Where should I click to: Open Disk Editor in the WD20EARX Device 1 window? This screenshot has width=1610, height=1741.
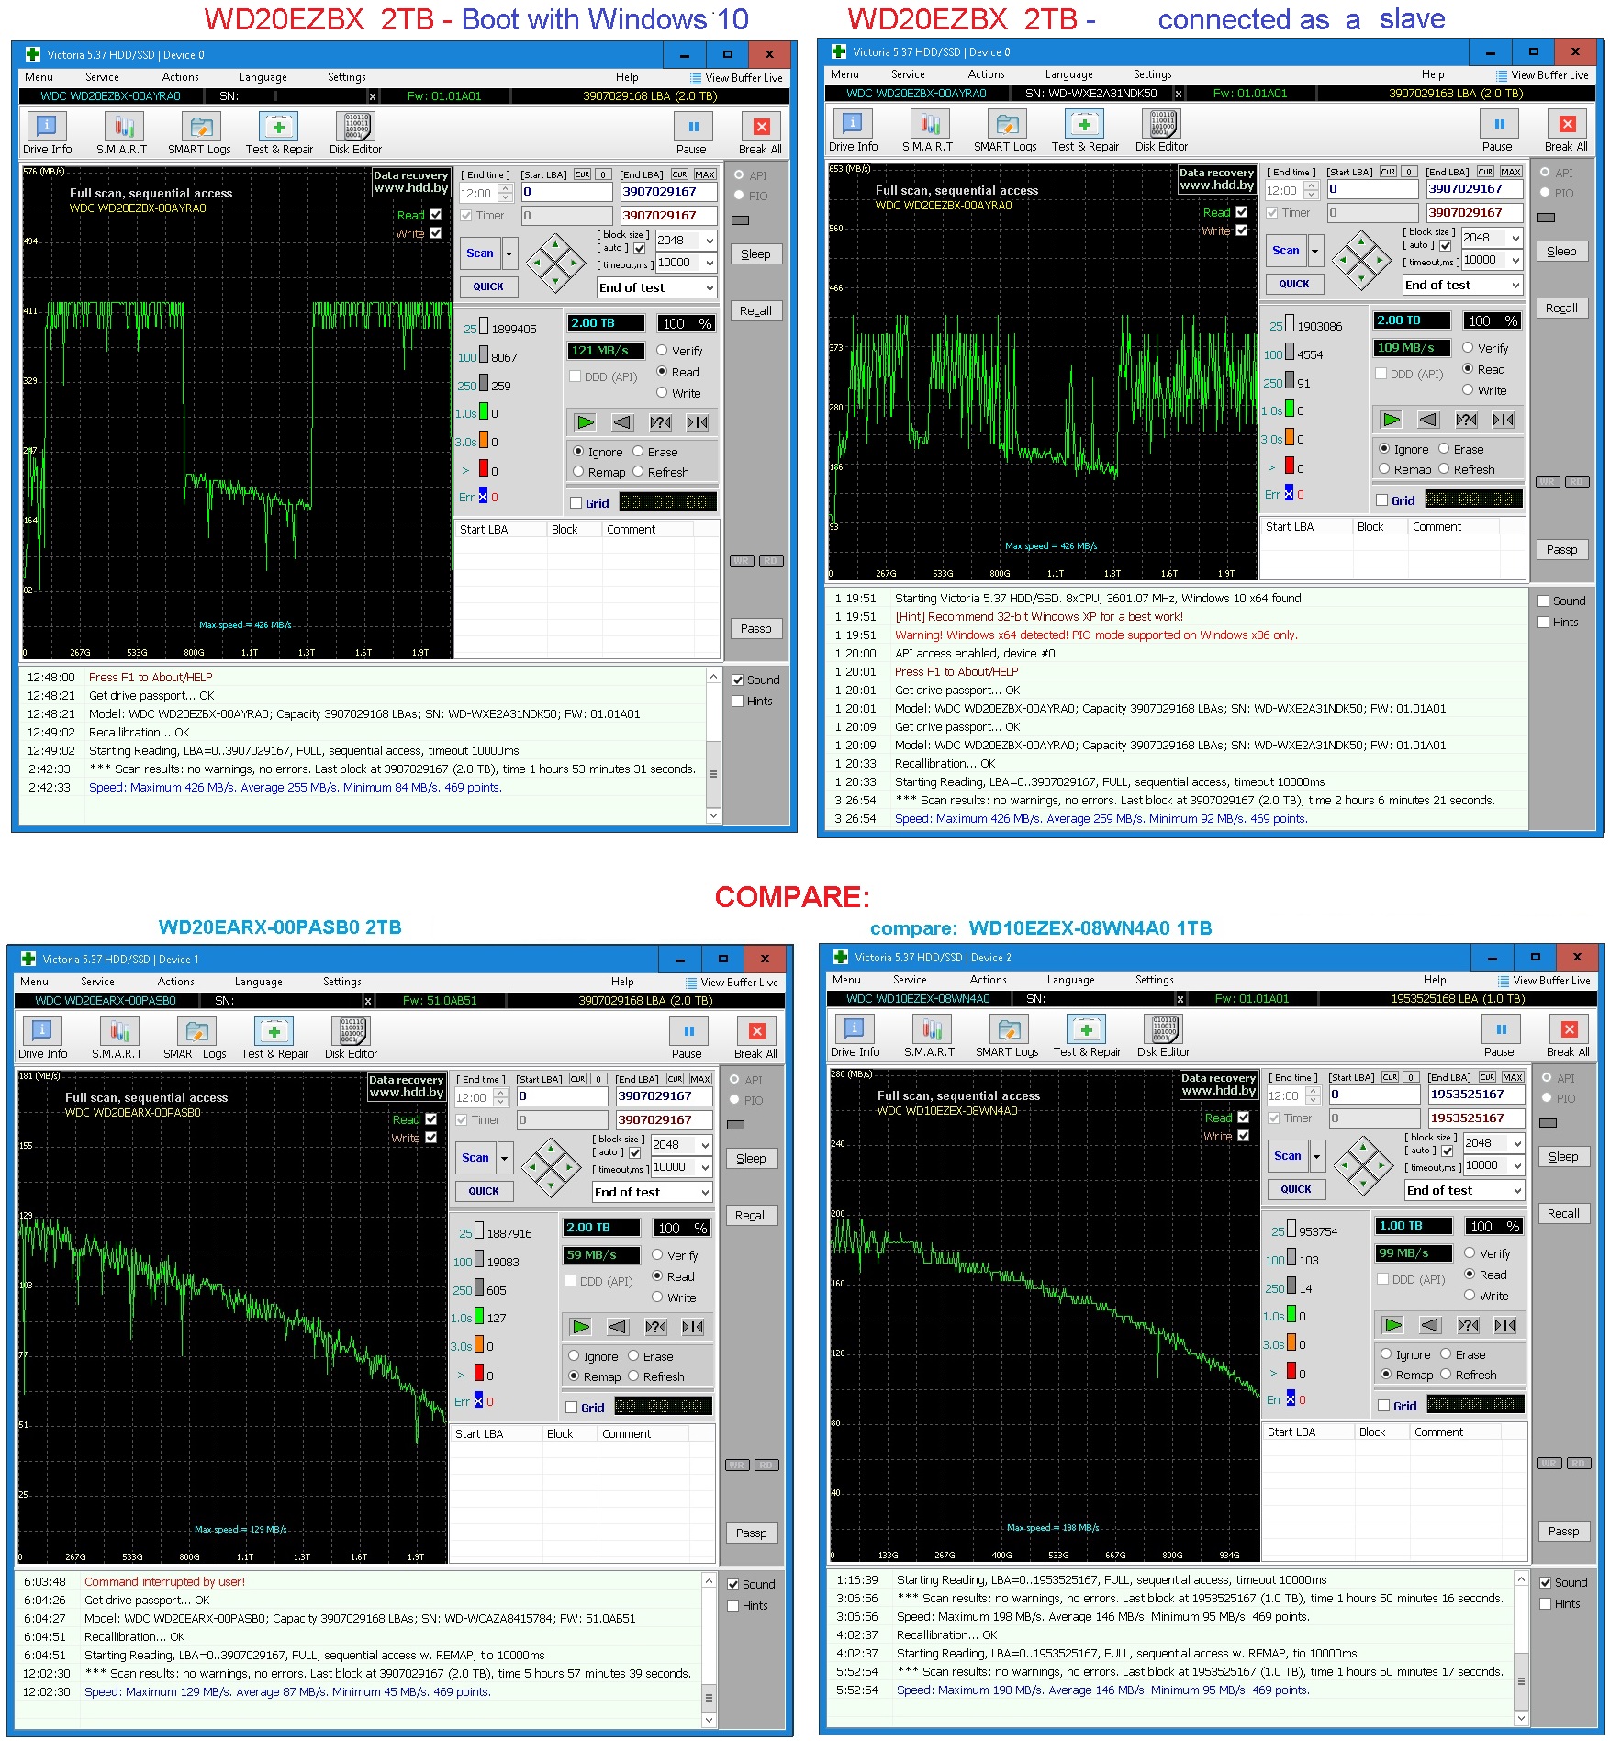coord(351,1038)
